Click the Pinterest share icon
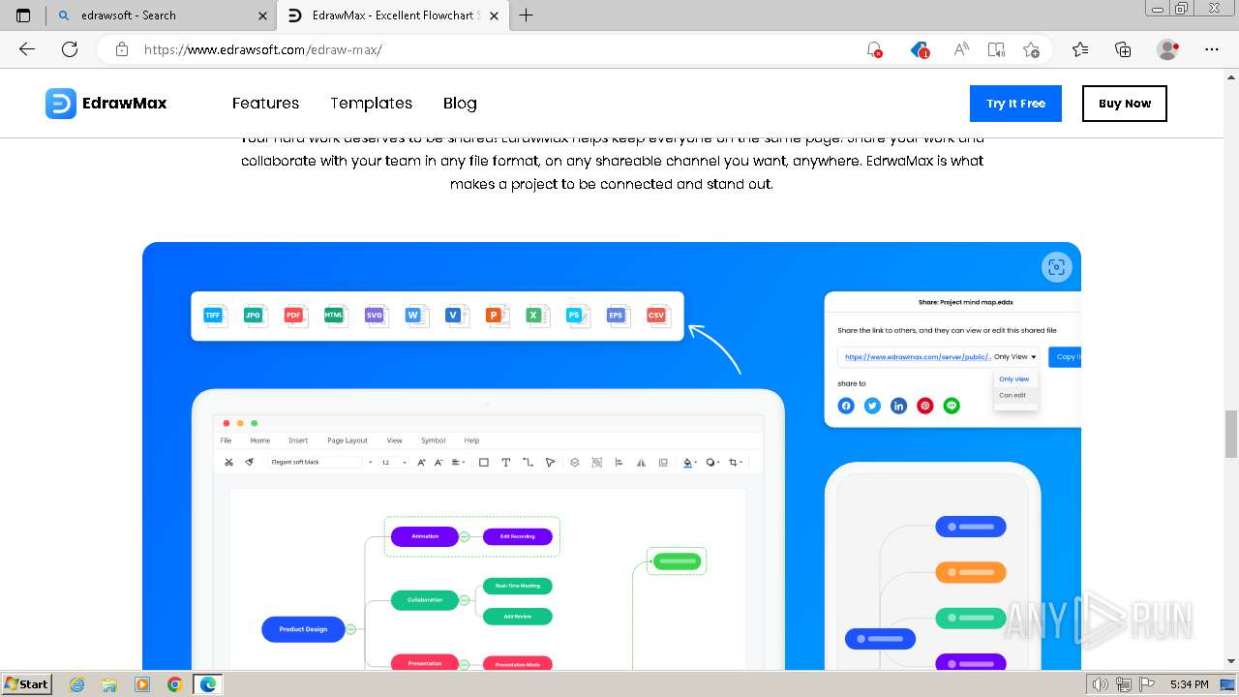The height and width of the screenshot is (697, 1239). click(x=925, y=406)
